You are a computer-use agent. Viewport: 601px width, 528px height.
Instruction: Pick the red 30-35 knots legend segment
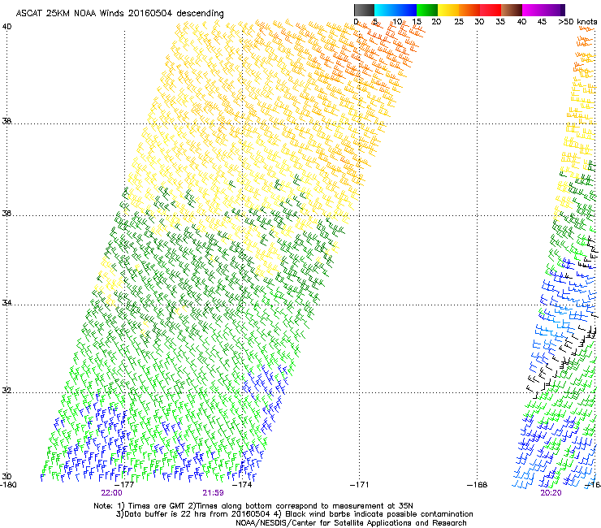pos(491,10)
